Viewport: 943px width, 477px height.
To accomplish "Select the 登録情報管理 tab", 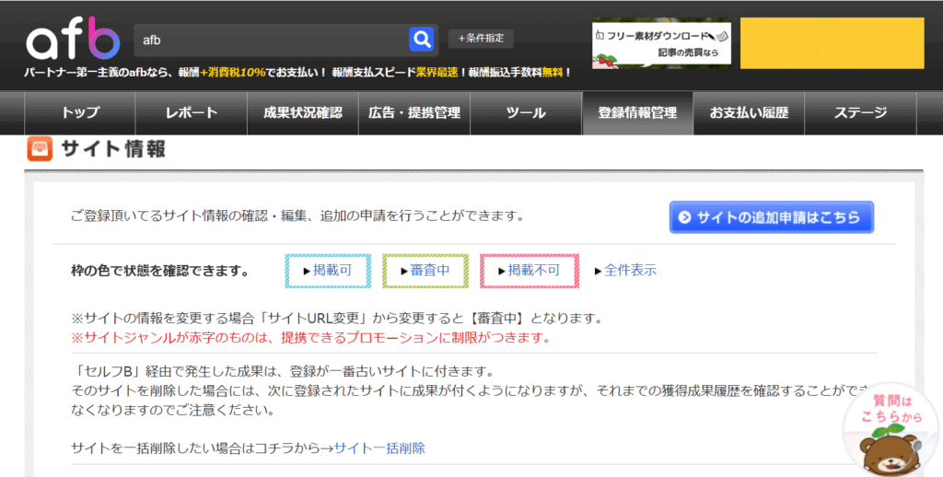I will click(x=637, y=113).
